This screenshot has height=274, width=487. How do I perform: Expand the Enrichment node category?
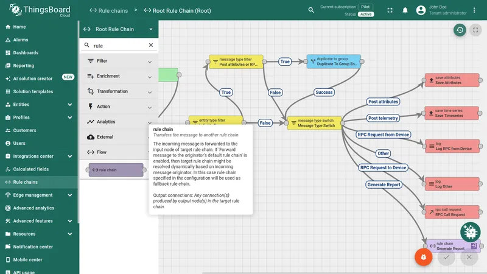click(119, 77)
